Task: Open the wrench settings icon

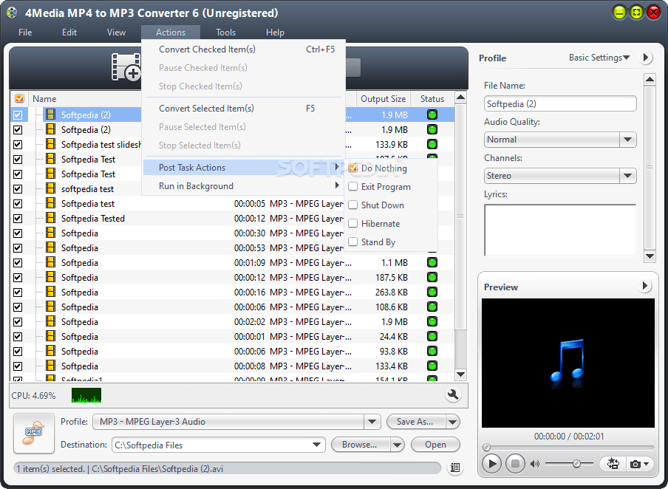Action: click(x=453, y=395)
